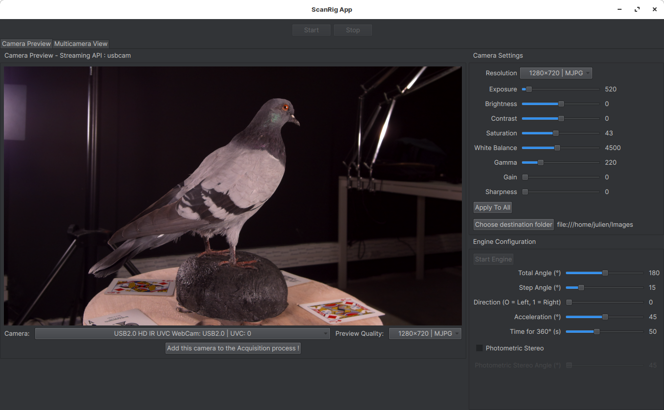The image size is (664, 410).
Task: Click the Brightness slider handle
Action: pyautogui.click(x=561, y=104)
